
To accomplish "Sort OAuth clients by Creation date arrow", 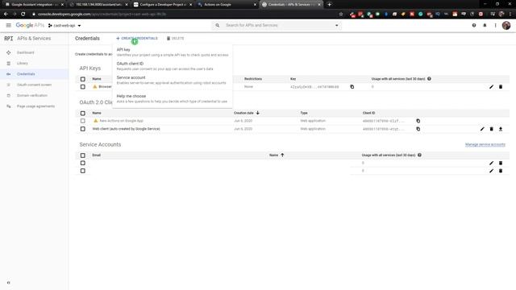I will pos(258,113).
